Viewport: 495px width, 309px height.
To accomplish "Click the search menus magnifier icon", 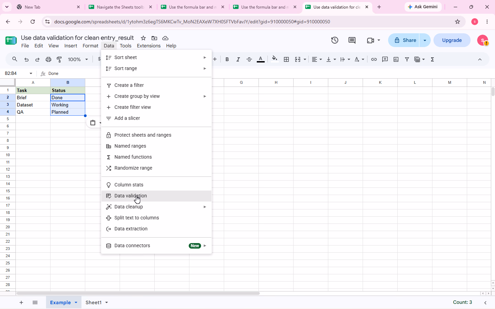I will click(x=14, y=59).
